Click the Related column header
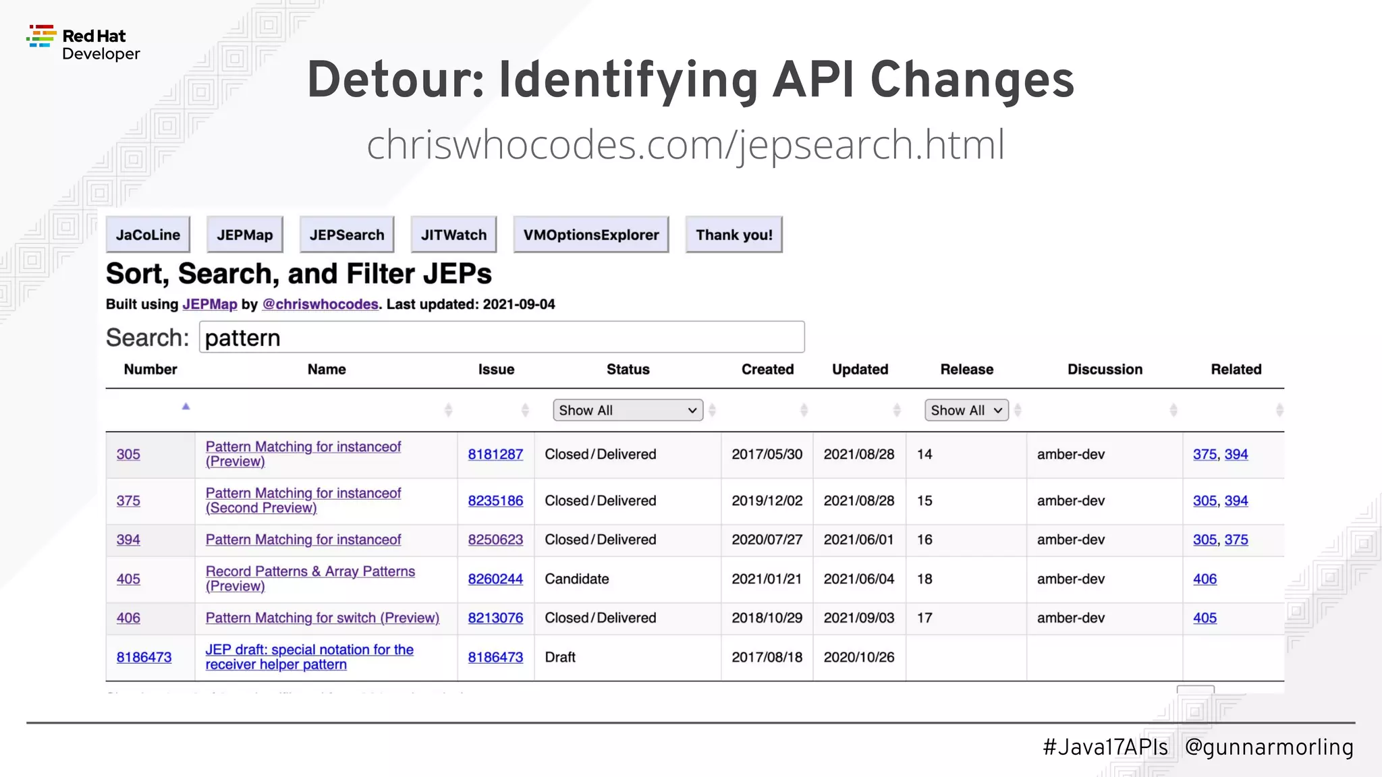This screenshot has height=777, width=1382. [1236, 370]
